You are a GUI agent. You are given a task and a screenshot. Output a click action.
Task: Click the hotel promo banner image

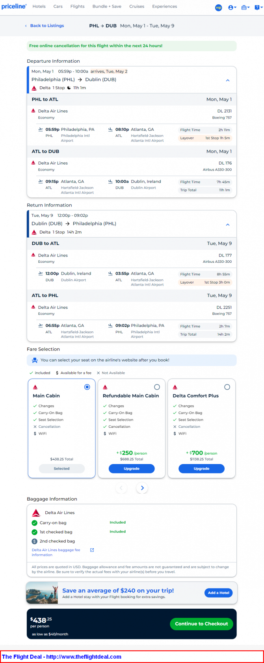coord(42,593)
